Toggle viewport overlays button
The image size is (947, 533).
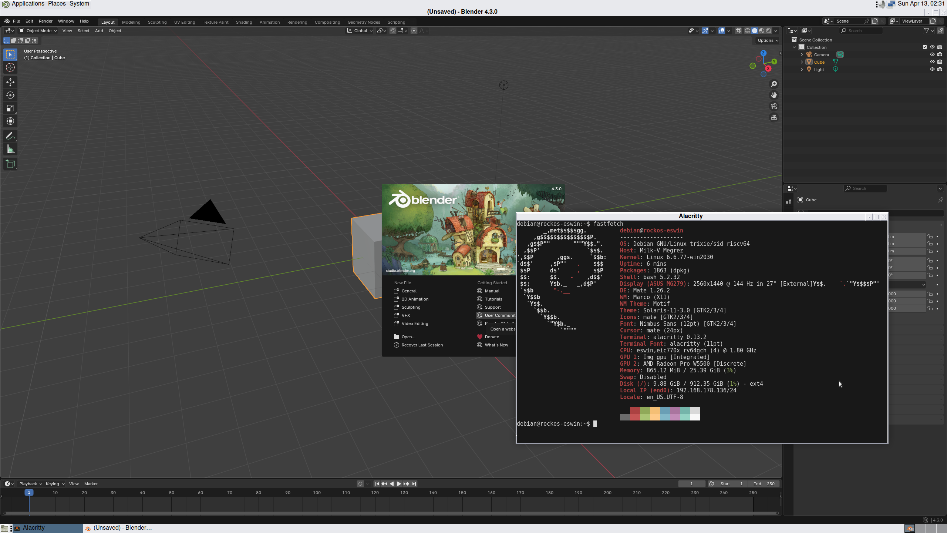click(722, 31)
